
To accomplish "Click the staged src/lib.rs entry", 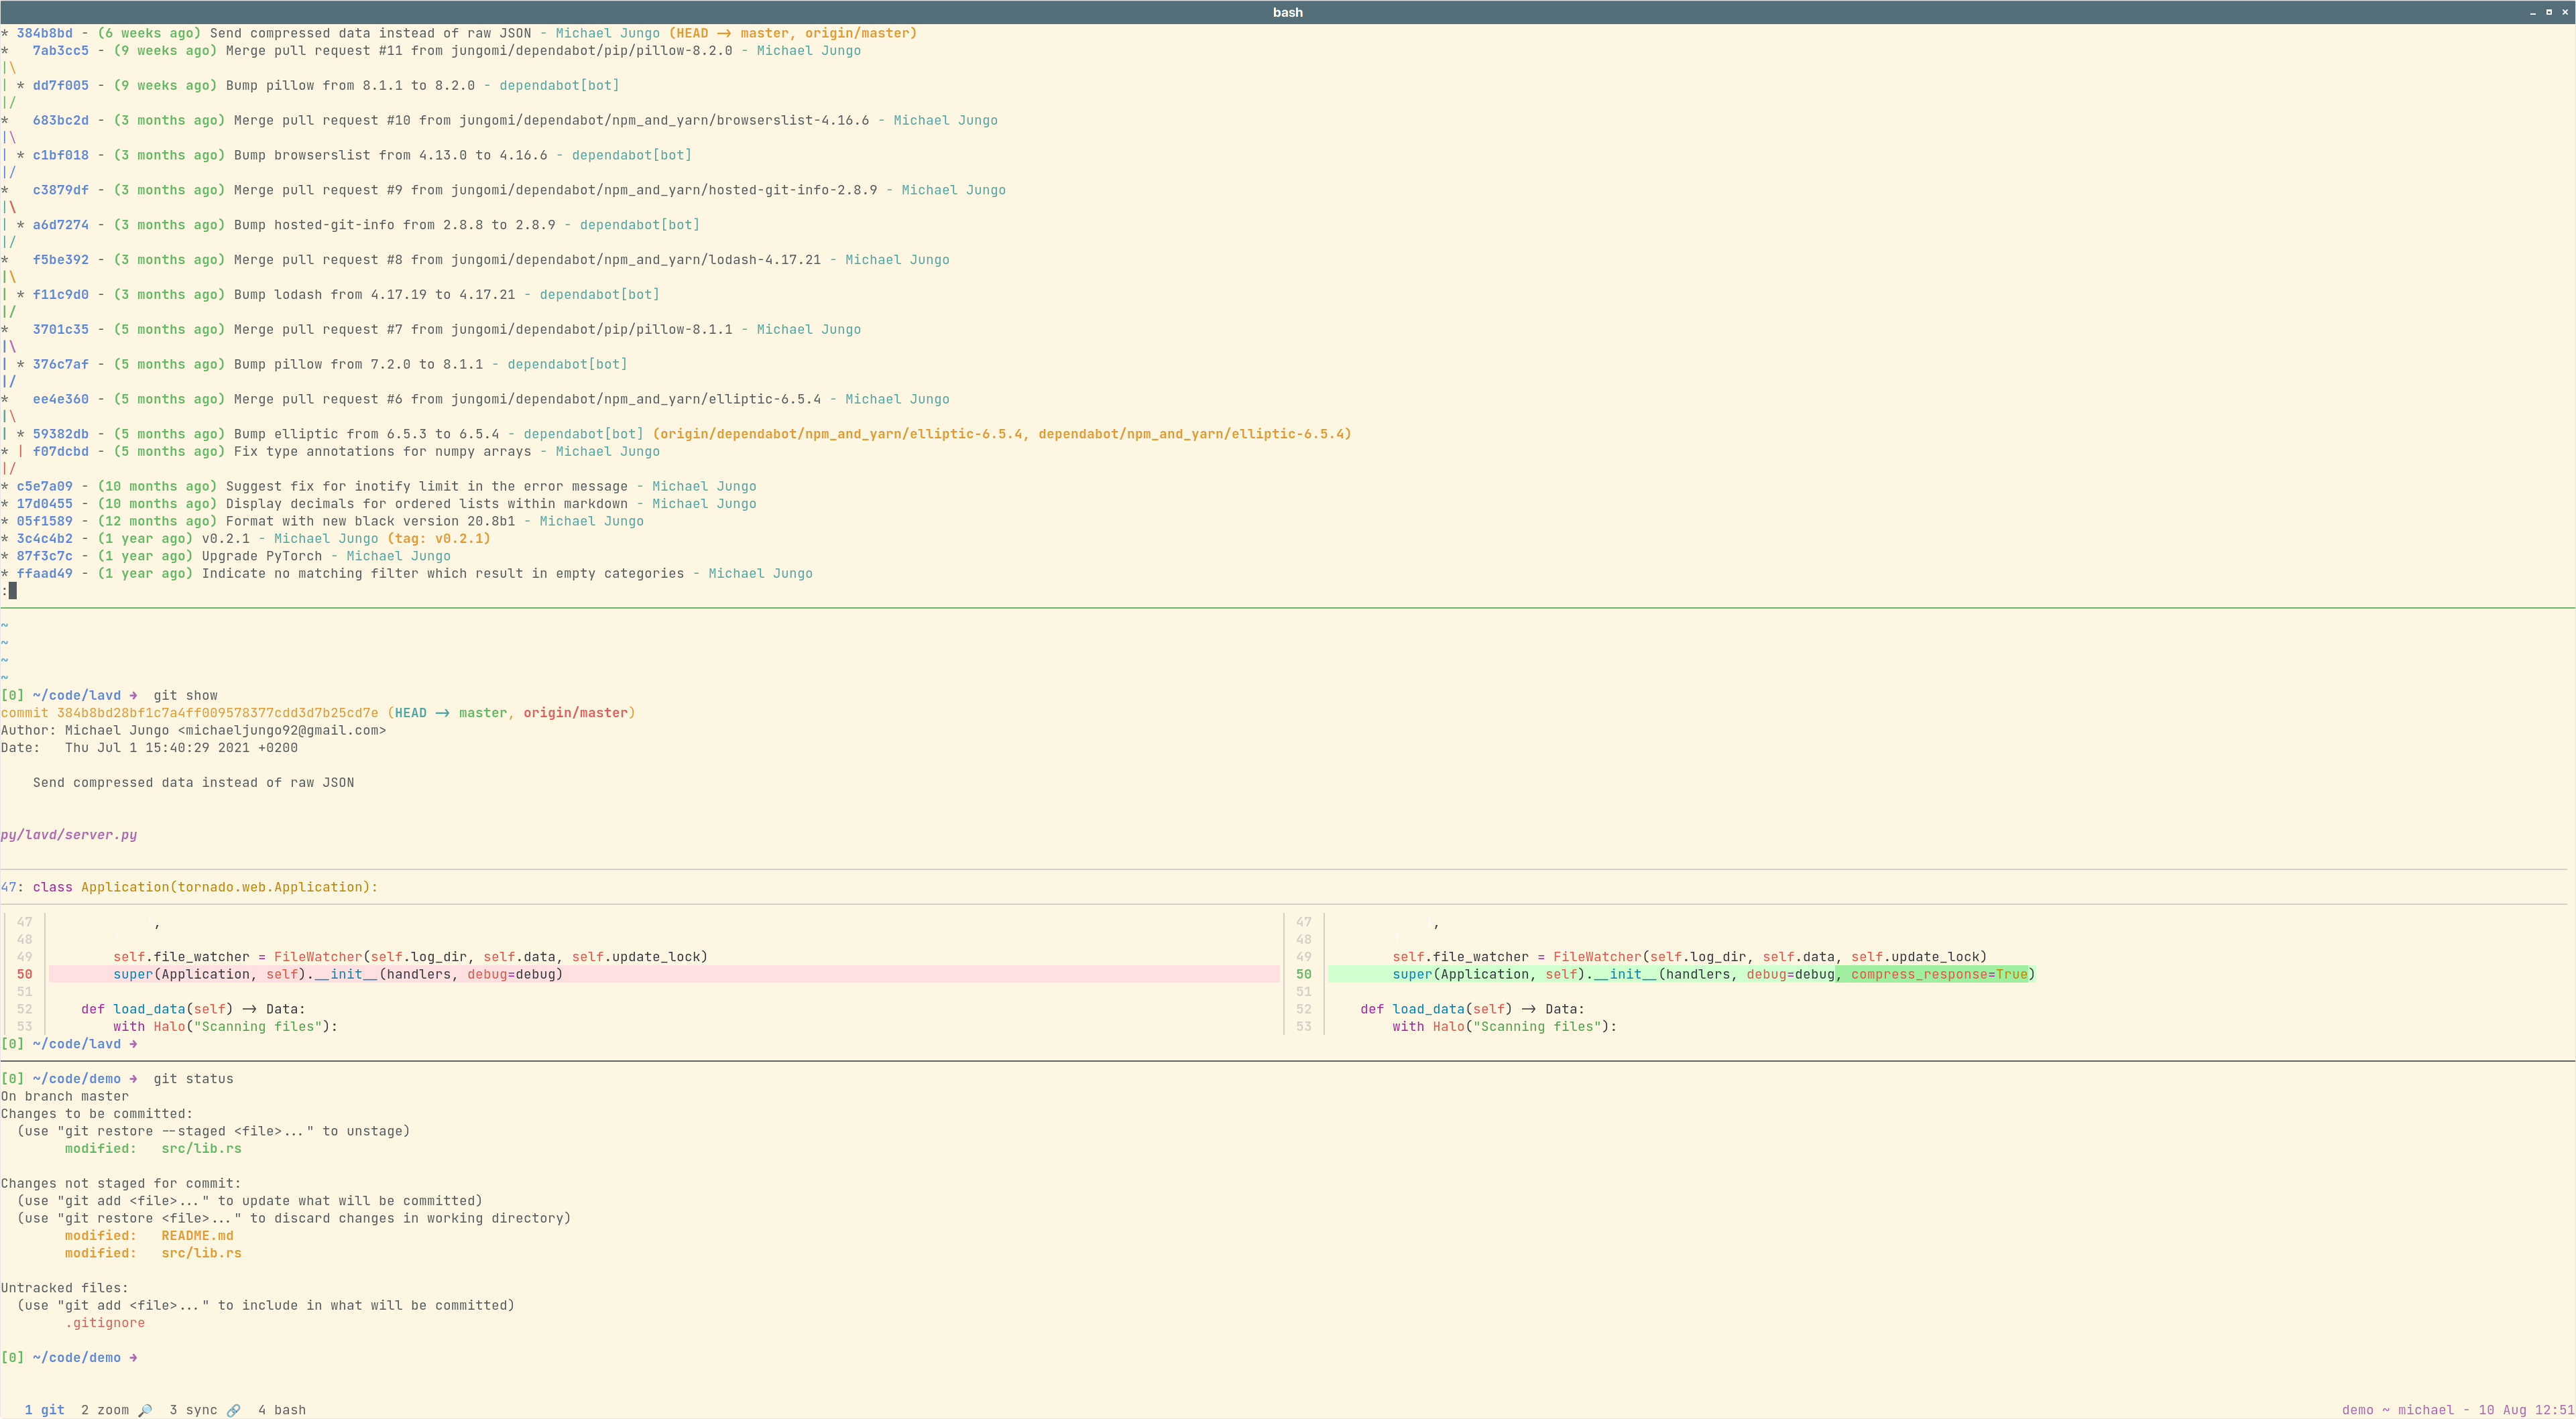I will (x=201, y=1149).
